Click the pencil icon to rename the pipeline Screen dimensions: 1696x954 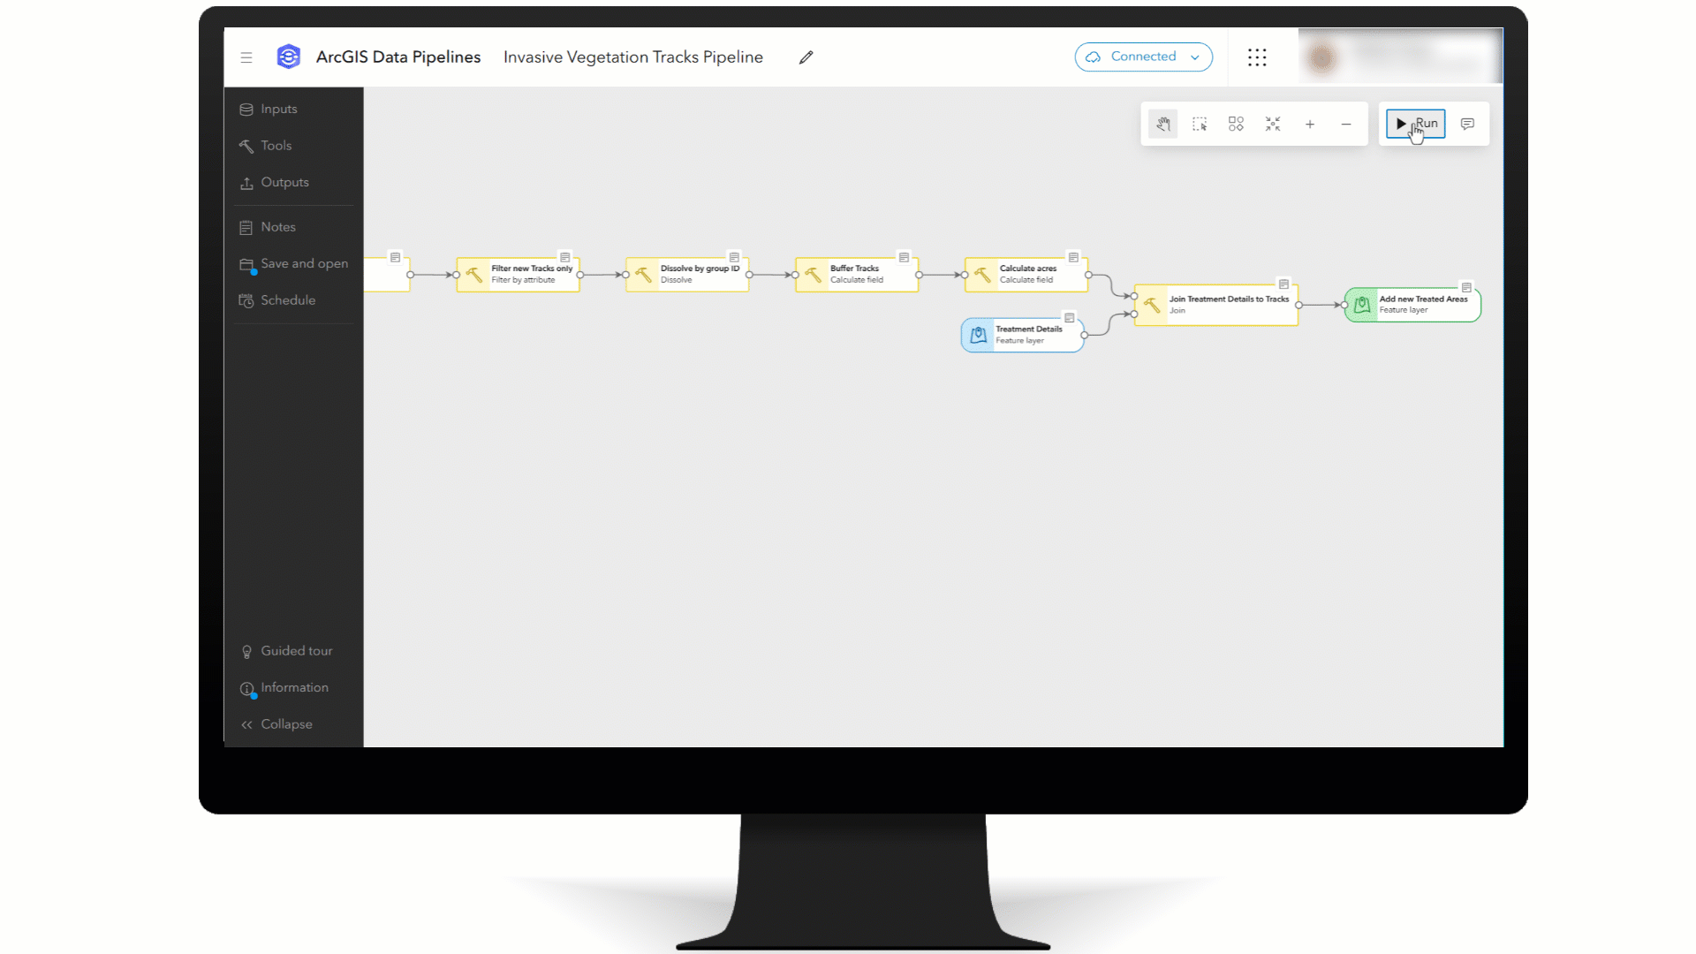805,57
